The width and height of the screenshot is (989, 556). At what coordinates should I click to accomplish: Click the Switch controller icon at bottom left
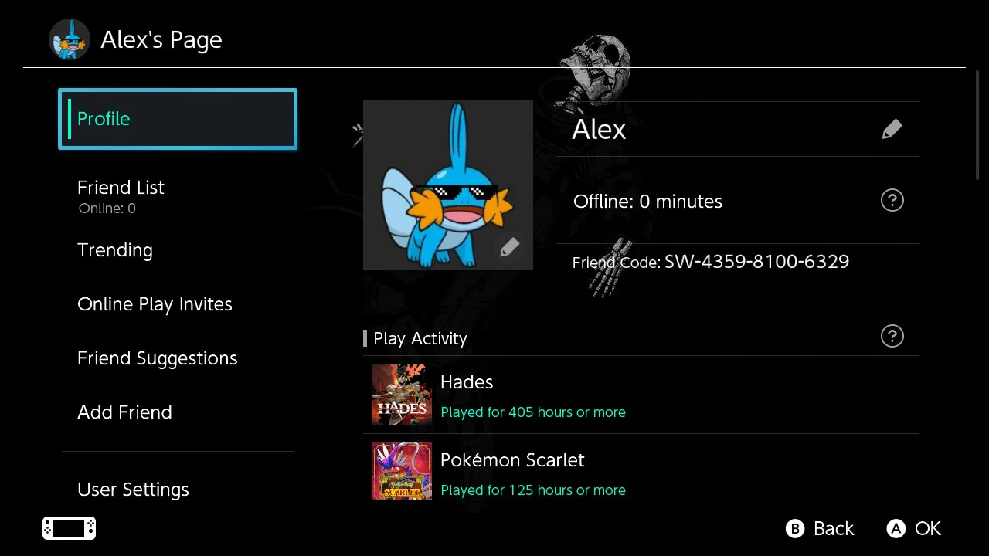coord(69,528)
